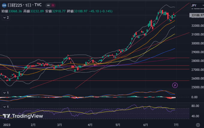This screenshot has height=128, width=204.
Task: Open time axis settings gear icon
Action: [198, 124]
